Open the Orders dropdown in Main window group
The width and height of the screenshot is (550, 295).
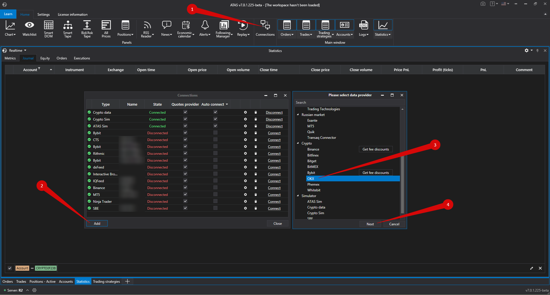287,35
